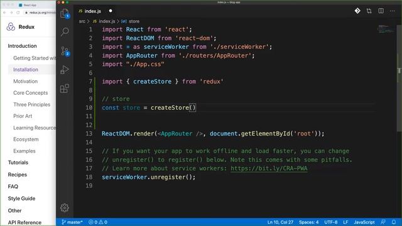Click the master branch in status bar

pos(72,222)
